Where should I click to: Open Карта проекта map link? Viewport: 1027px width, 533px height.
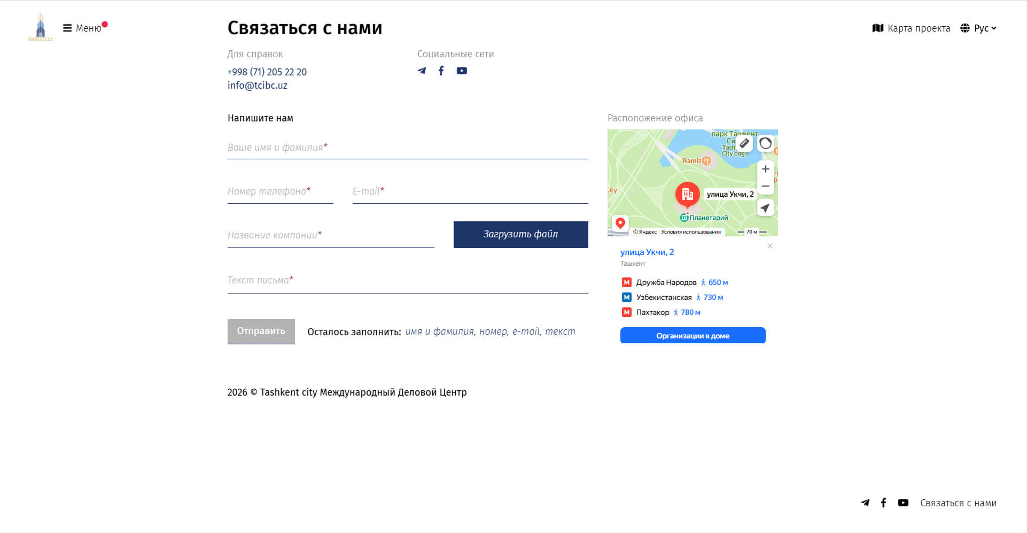(x=911, y=28)
